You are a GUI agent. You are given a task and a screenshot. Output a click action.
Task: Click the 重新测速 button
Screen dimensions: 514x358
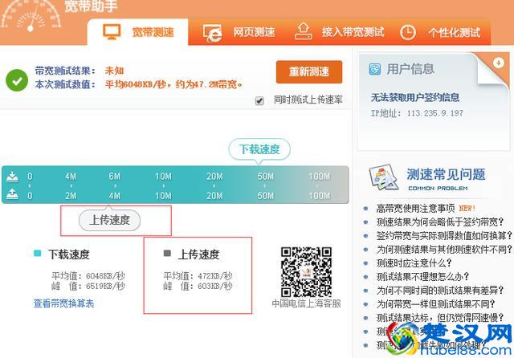tap(309, 71)
